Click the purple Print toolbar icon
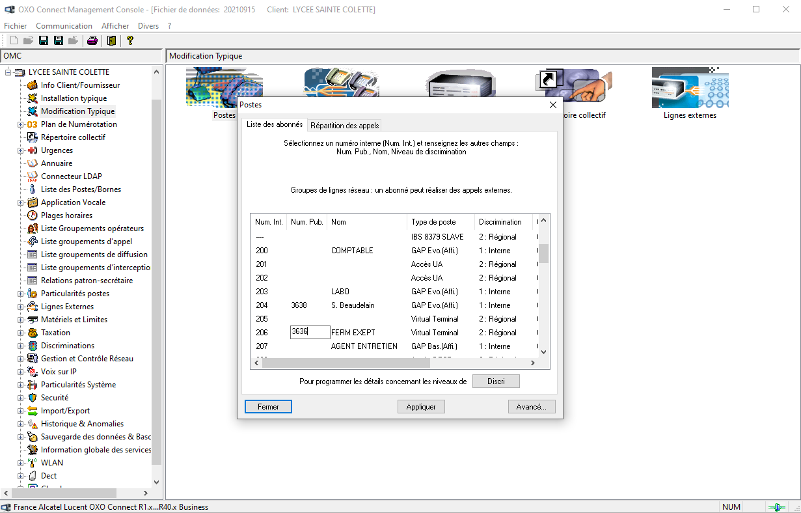 pos(92,40)
